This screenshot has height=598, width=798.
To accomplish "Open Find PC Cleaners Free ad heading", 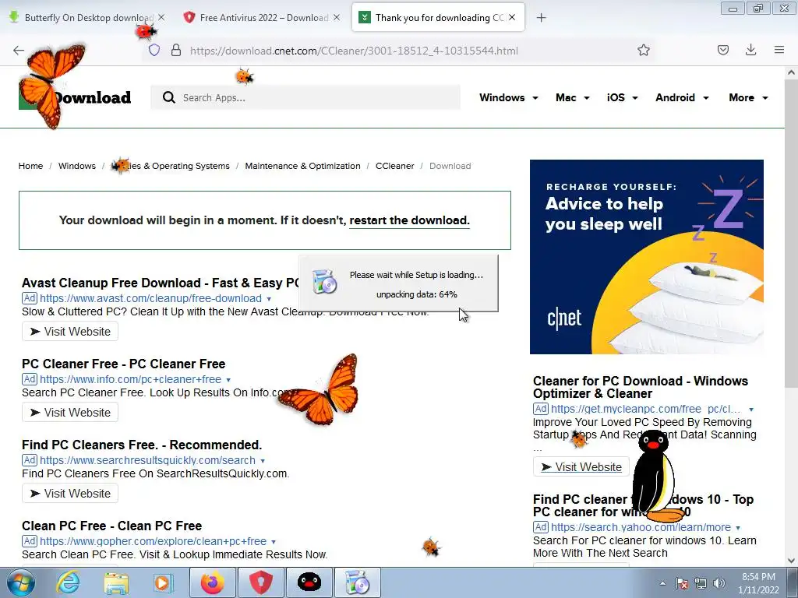I will pos(142,445).
